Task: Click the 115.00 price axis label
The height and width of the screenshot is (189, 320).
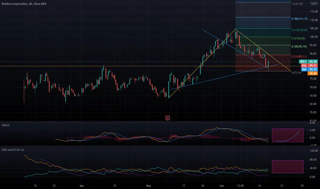Action: [x=314, y=12]
